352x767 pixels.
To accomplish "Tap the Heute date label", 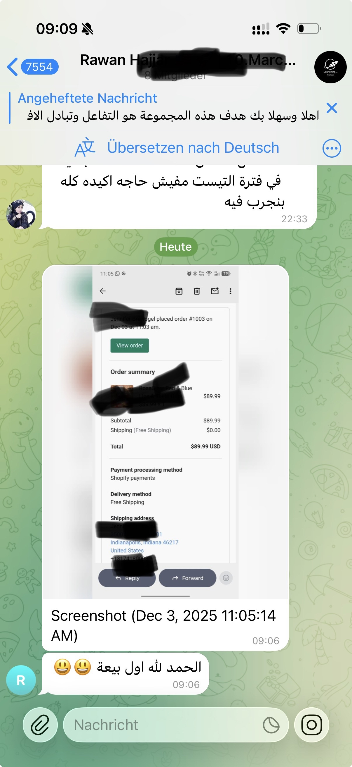I will coord(175,247).
